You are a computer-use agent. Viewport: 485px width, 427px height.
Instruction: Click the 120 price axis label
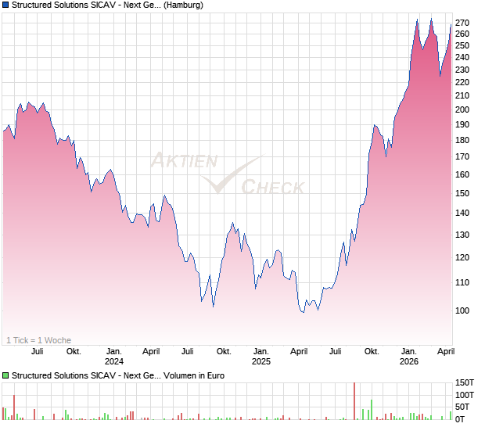(x=462, y=257)
